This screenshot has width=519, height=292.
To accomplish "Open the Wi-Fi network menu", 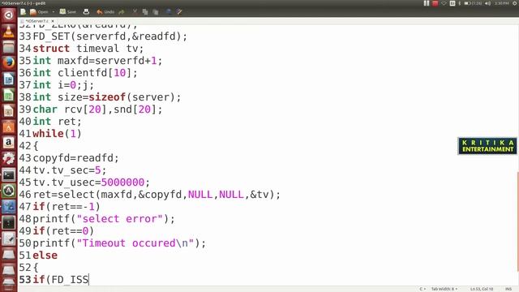I will [x=444, y=3].
